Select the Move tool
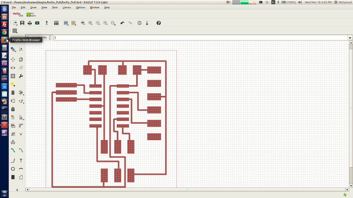This screenshot has height=198, width=353. tap(13, 59)
